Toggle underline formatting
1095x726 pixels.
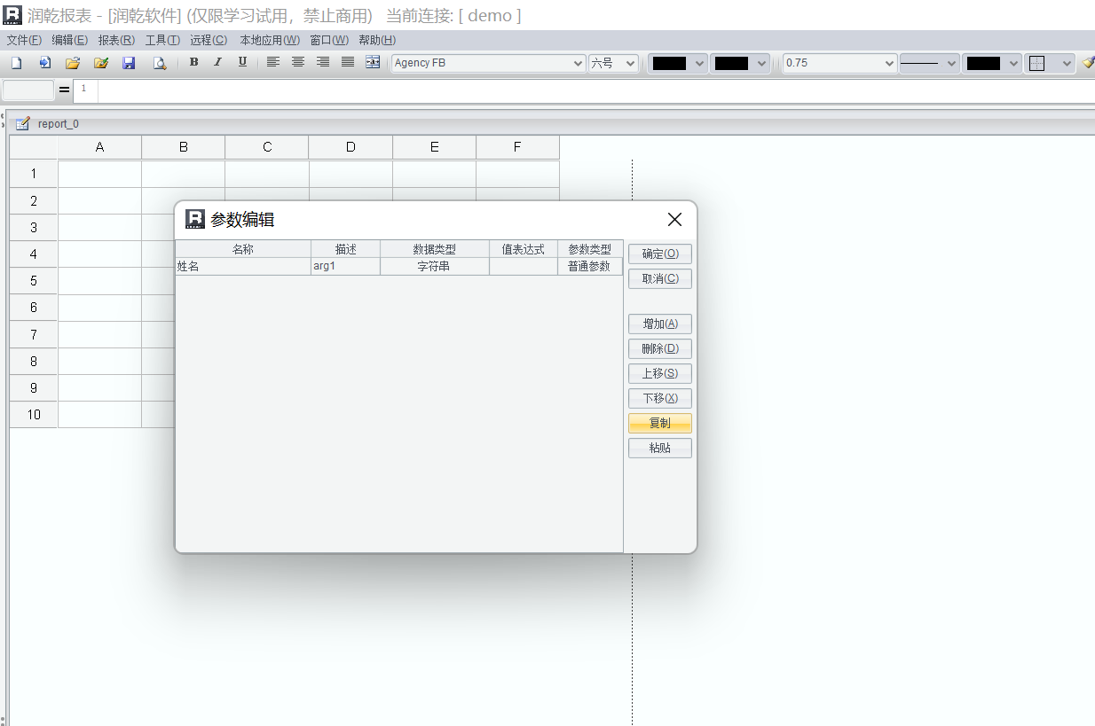pos(242,62)
